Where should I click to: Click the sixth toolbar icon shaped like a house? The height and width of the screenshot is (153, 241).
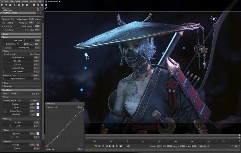(x=23, y=5)
